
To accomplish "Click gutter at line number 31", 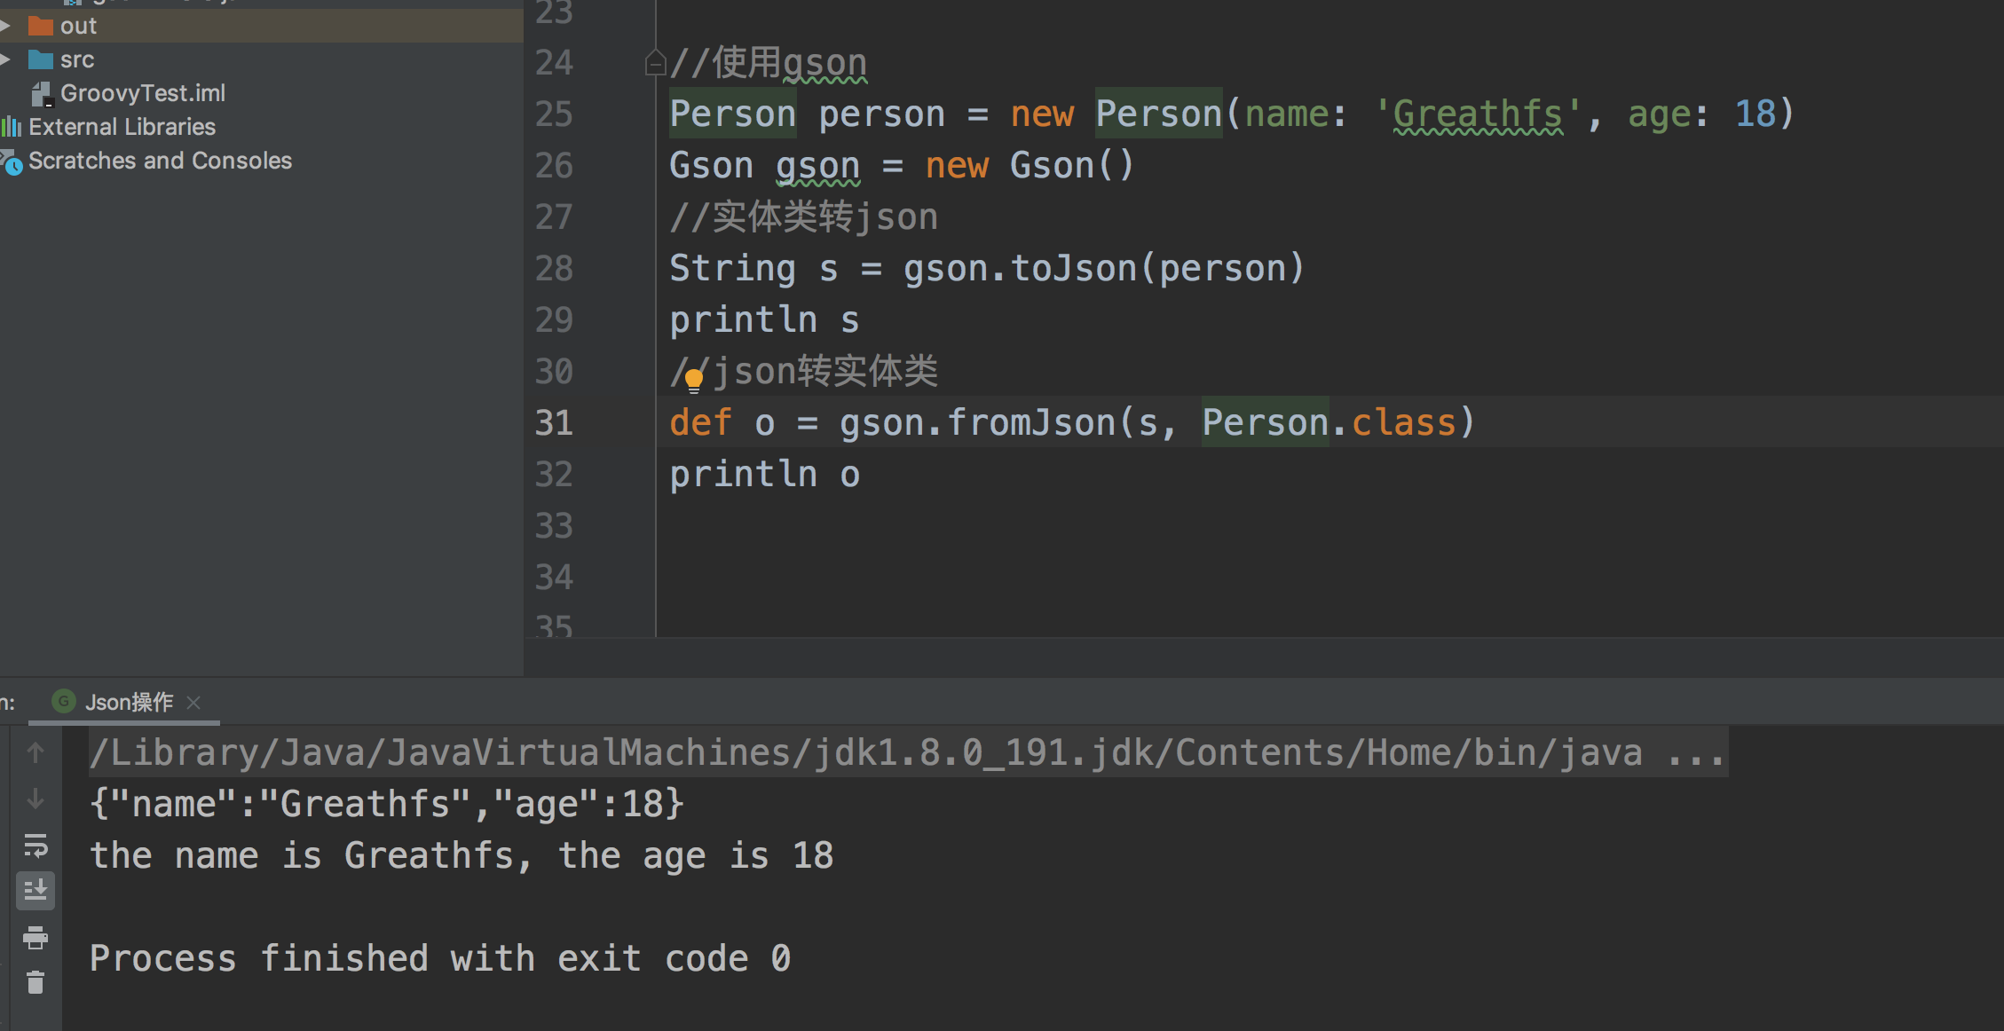I will 555,423.
